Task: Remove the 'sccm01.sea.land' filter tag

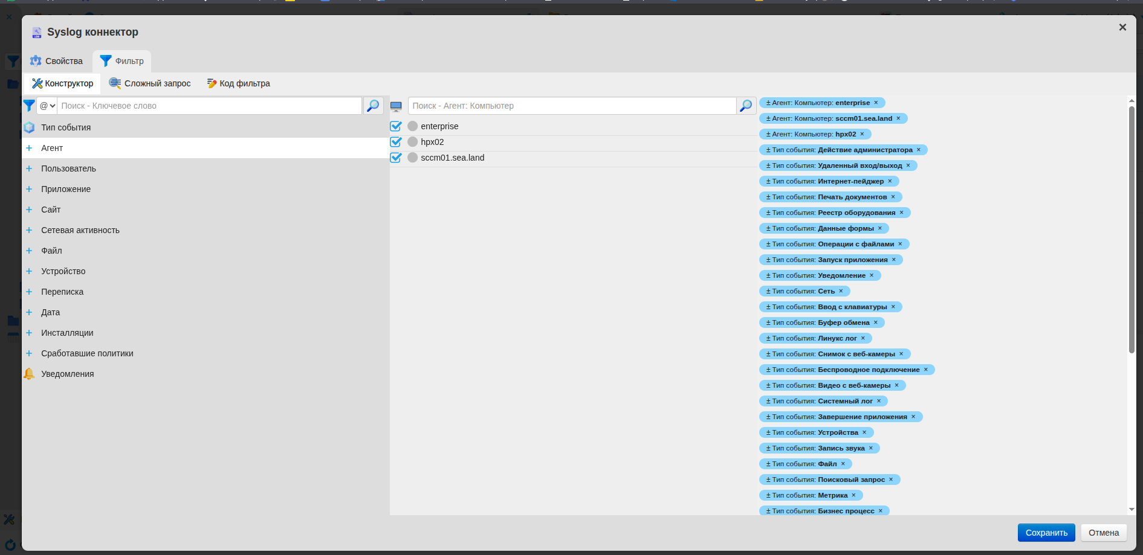Action: tap(898, 118)
